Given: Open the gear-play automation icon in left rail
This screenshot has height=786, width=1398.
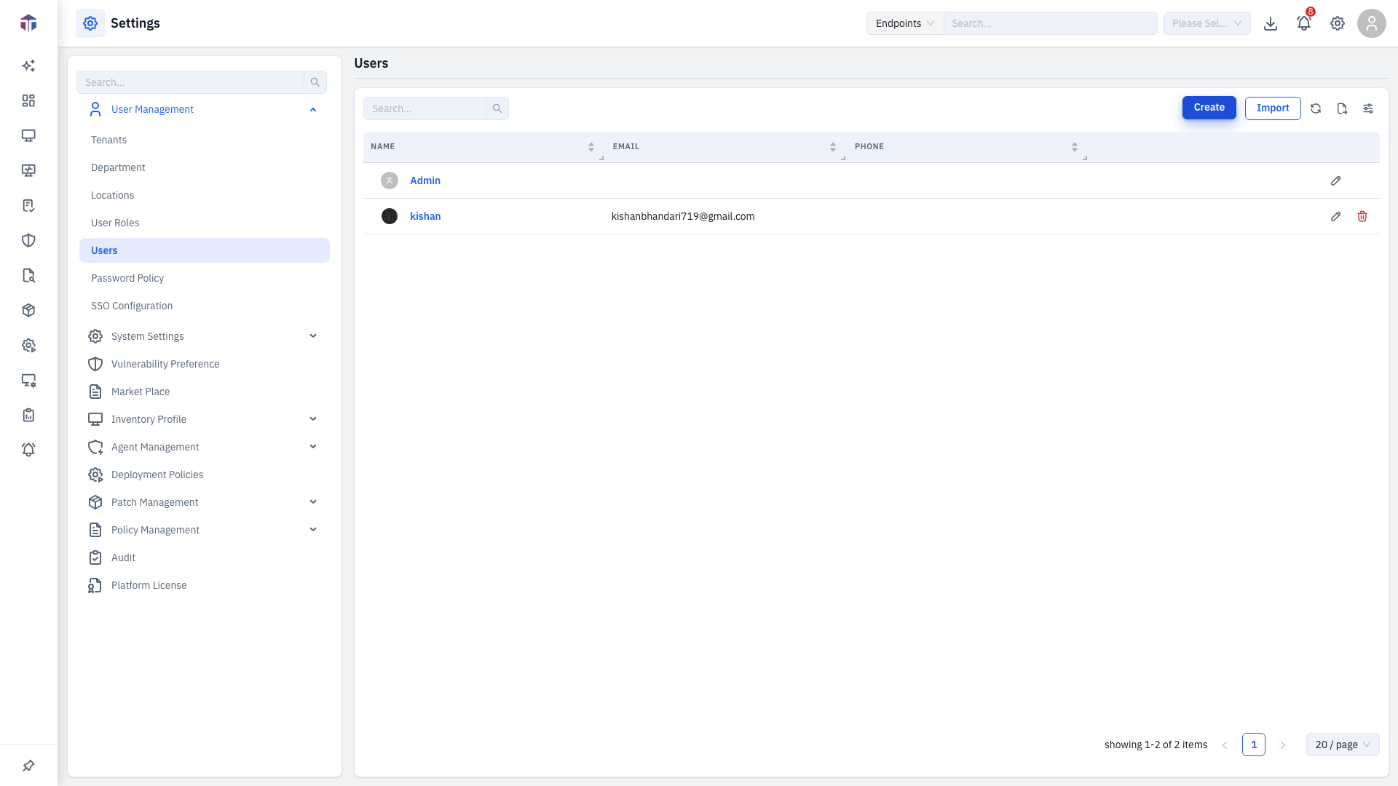Looking at the screenshot, I should 28,345.
